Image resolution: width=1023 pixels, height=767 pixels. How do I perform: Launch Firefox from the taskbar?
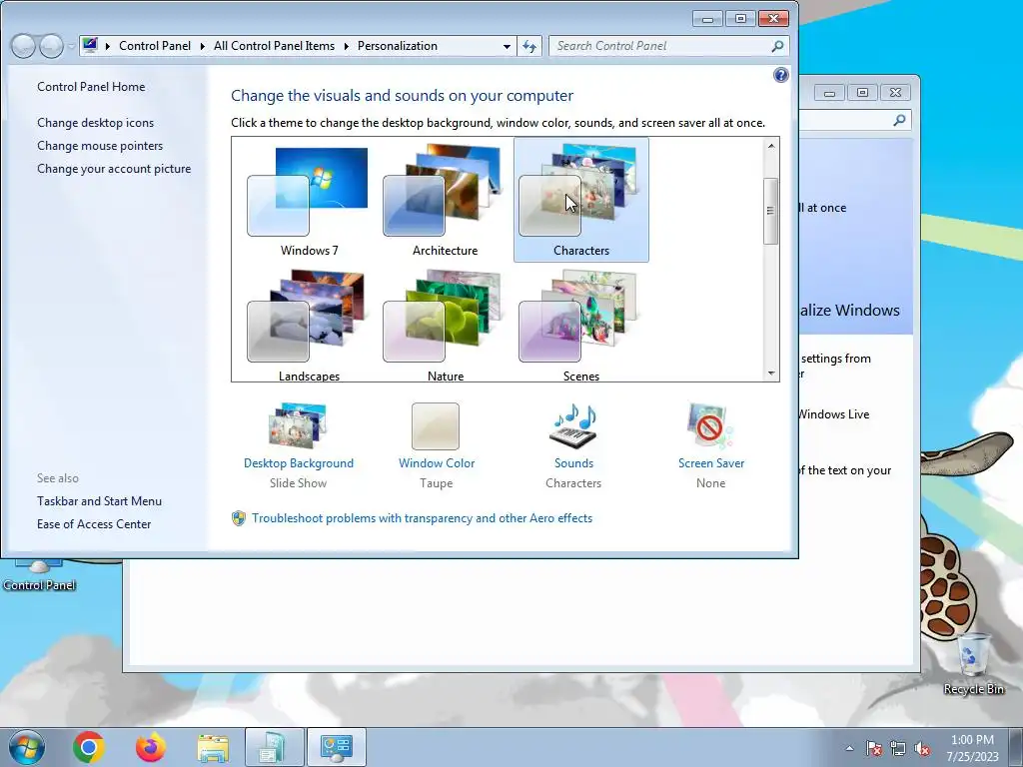pos(151,747)
